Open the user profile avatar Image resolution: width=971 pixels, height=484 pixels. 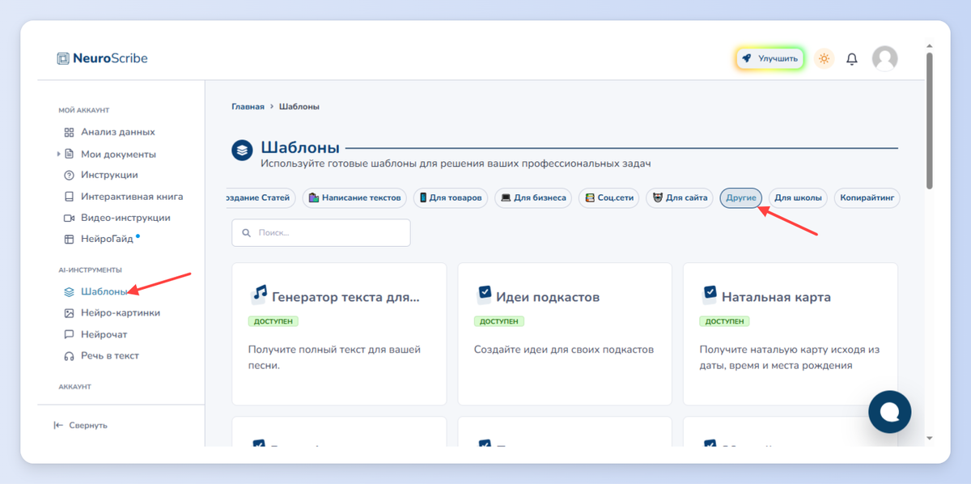(x=884, y=58)
